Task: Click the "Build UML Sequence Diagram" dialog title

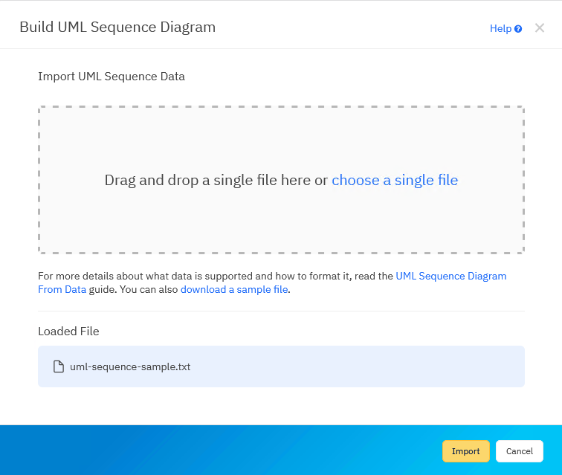Action: (x=117, y=28)
